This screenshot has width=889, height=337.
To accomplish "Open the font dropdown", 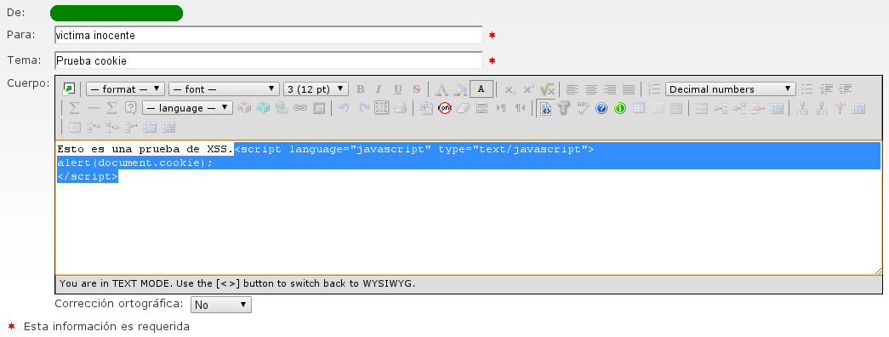I will tap(224, 89).
